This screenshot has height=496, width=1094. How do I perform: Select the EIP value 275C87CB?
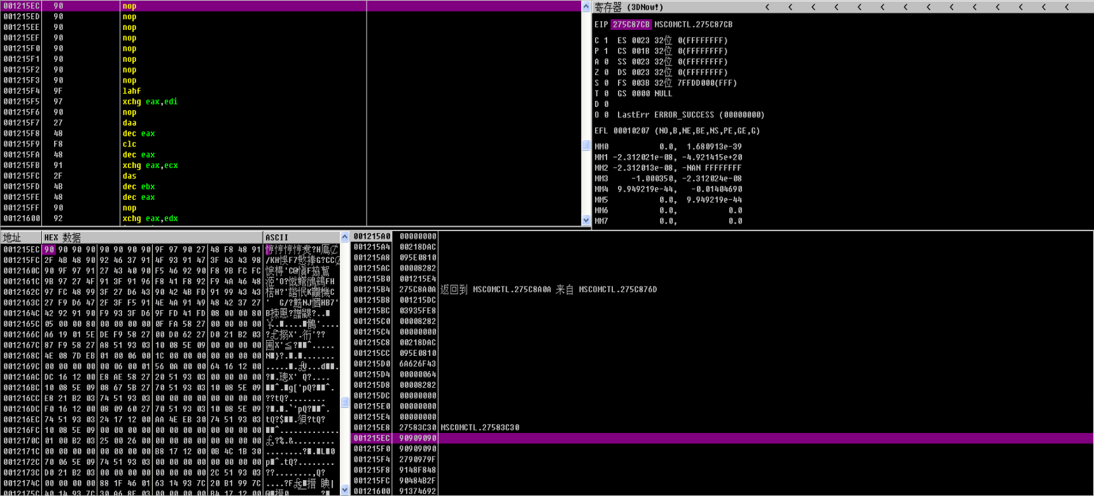click(x=631, y=24)
